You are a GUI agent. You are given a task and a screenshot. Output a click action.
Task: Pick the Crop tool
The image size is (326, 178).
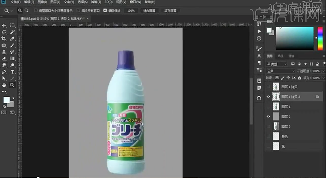coord(4,38)
